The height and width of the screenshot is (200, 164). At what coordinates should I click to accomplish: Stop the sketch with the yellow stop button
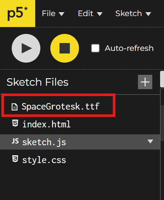tap(65, 48)
